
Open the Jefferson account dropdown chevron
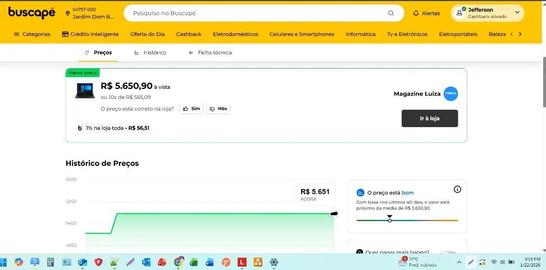coord(517,12)
